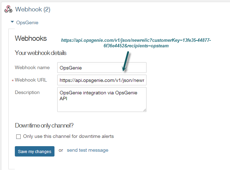The image size is (230, 170).
Task: Click into the Webhook name field
Action: [x=102, y=68]
